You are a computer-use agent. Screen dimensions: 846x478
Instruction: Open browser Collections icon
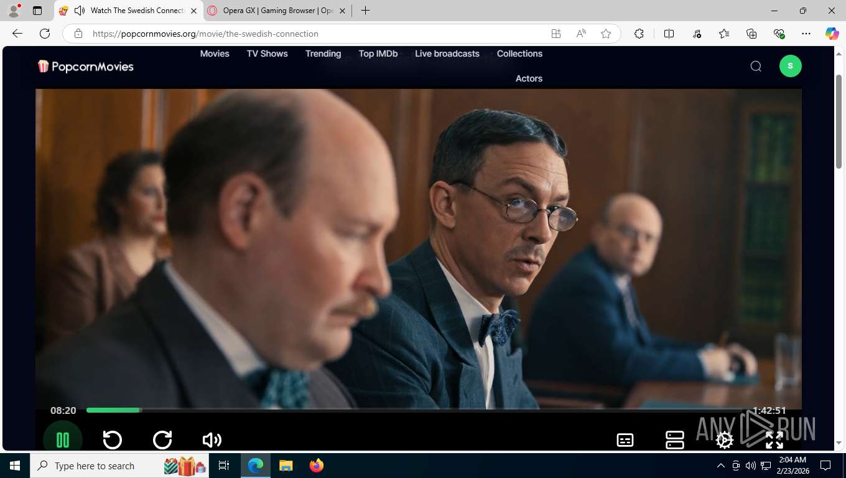751,34
